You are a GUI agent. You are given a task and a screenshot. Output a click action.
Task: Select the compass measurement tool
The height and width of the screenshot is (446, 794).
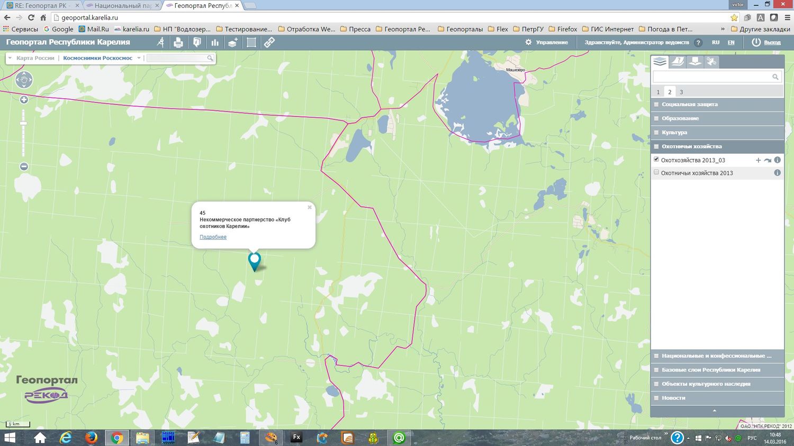[161, 42]
